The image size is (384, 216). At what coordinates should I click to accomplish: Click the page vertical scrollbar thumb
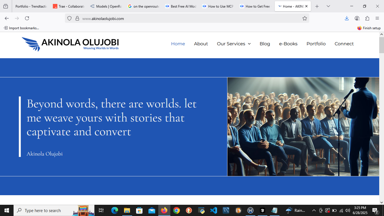click(x=381, y=45)
